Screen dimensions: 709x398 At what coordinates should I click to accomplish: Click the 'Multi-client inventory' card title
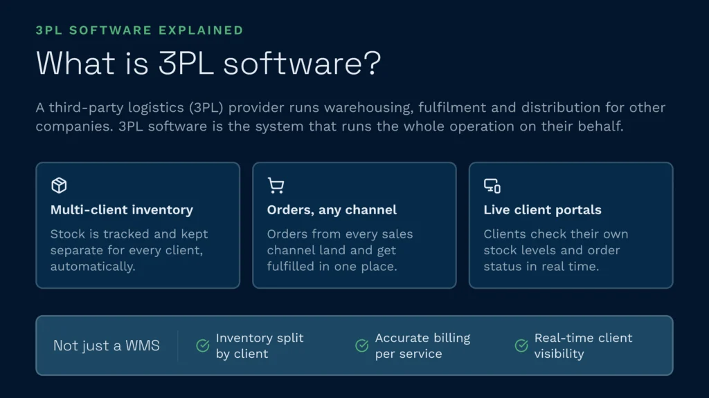(122, 210)
